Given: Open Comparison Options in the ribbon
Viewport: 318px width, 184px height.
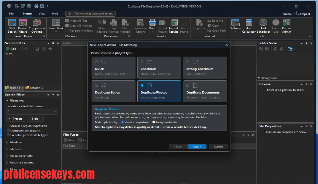Looking at the screenshot, I should pyautogui.click(x=37, y=26).
